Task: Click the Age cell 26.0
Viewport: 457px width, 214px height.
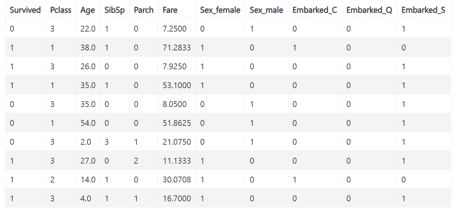Action: tap(88, 66)
